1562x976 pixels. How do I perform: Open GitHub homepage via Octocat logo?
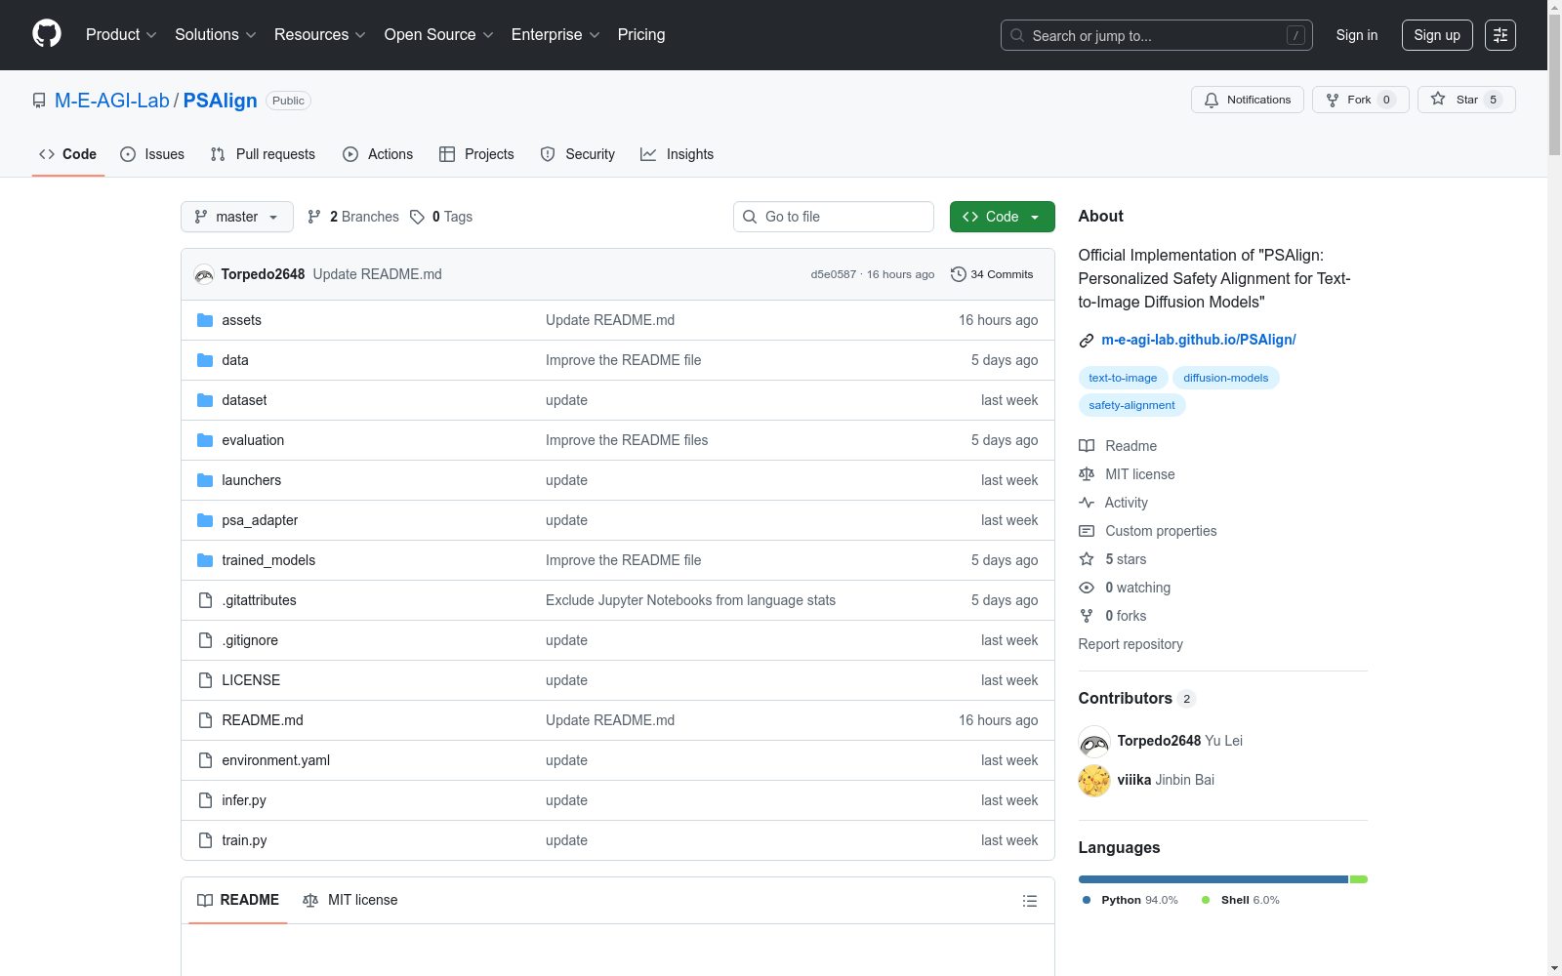47,34
